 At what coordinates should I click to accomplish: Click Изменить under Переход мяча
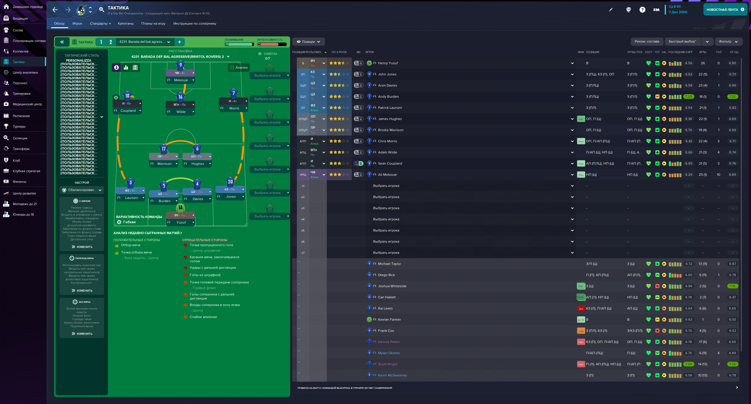(82, 290)
